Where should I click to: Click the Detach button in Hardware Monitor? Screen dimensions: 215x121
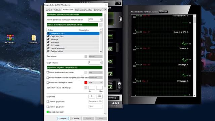click(x=163, y=12)
